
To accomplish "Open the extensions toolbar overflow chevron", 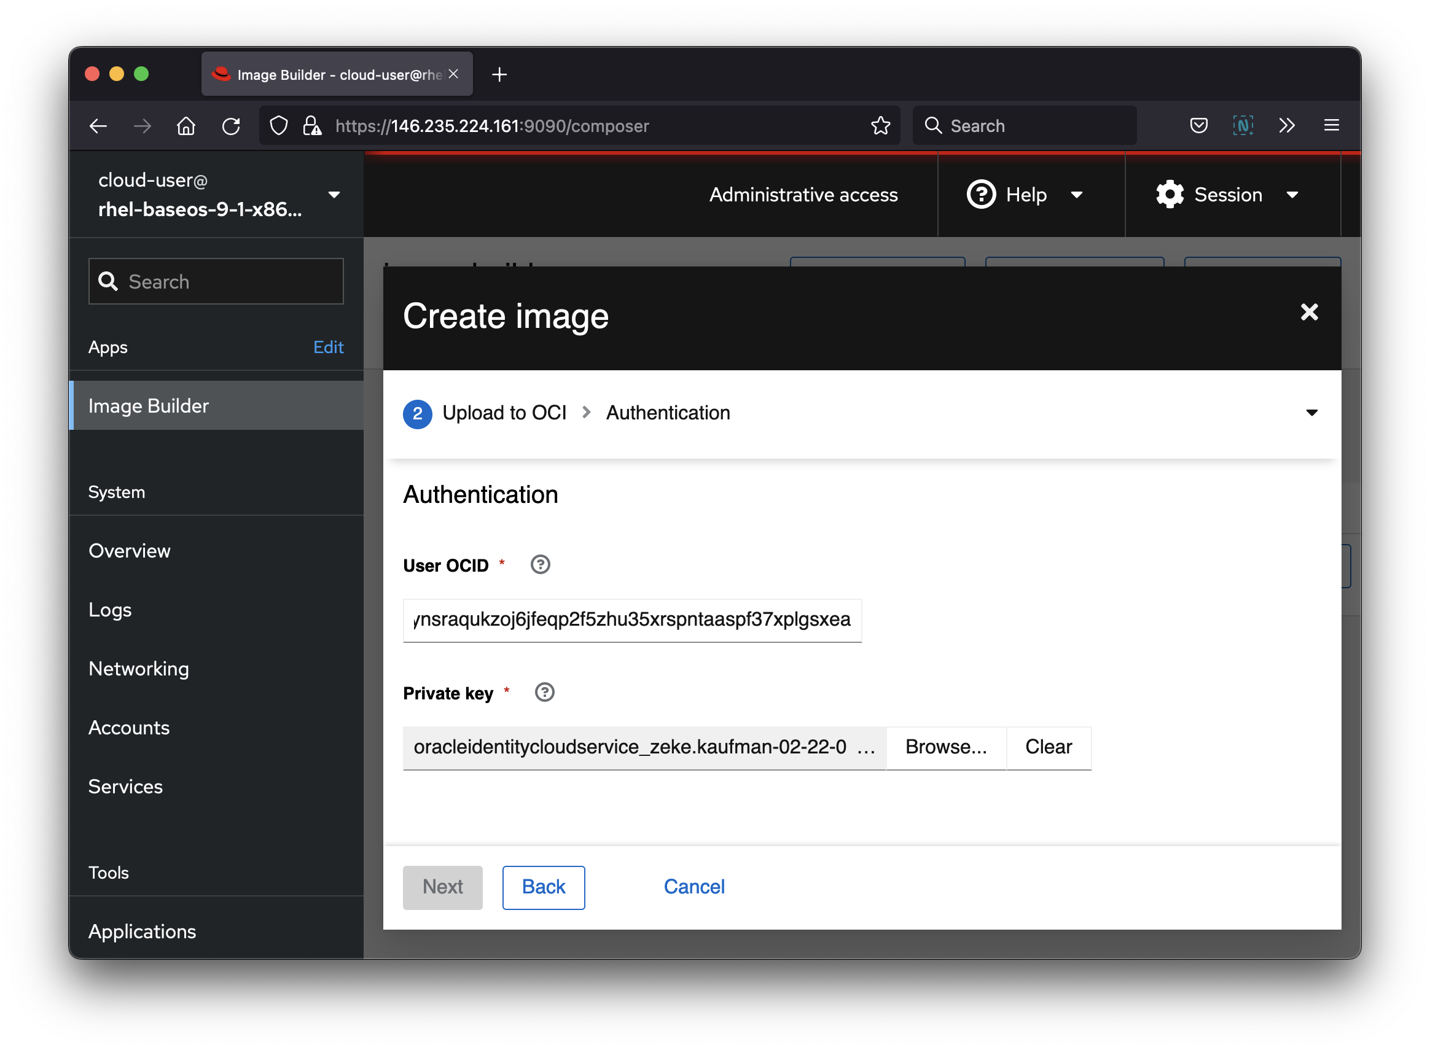I will 1286,125.
